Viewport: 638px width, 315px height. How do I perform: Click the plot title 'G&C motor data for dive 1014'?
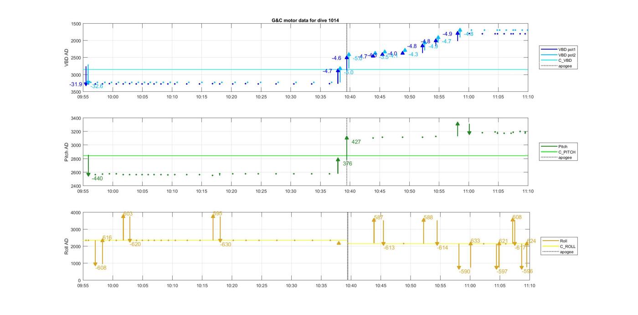[x=305, y=20]
